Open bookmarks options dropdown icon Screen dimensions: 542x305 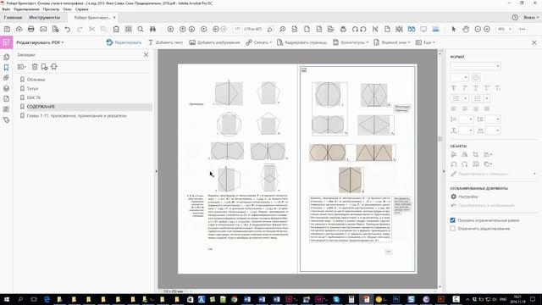[x=21, y=67]
